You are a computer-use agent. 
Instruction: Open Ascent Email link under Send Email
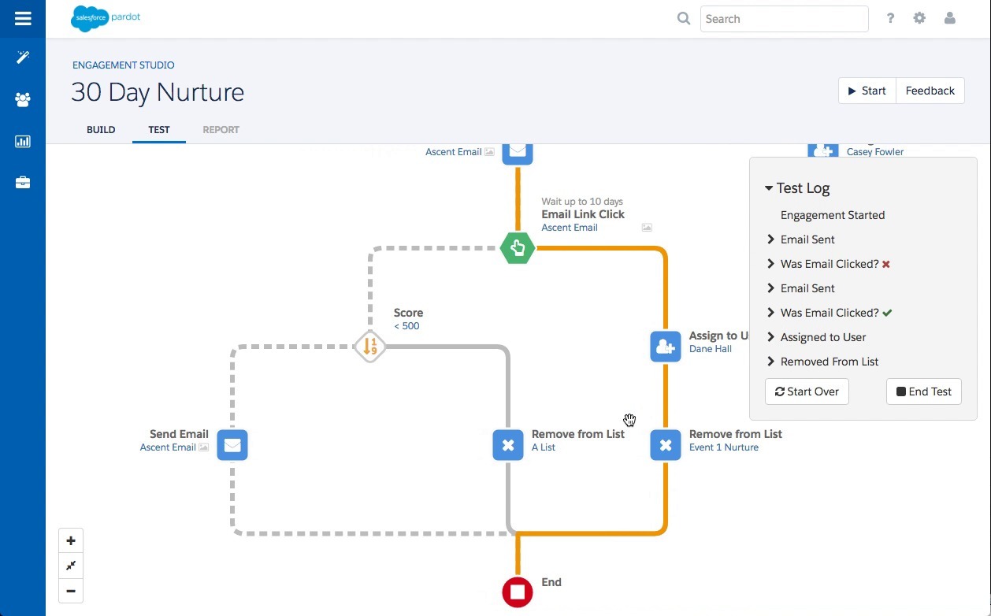click(168, 447)
